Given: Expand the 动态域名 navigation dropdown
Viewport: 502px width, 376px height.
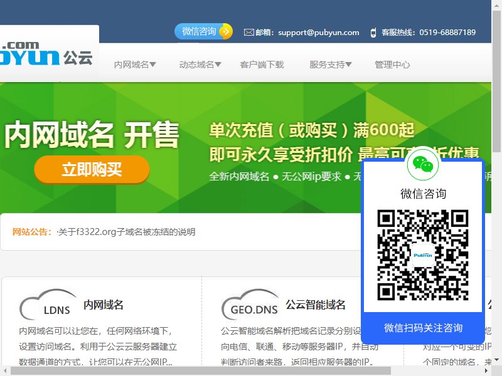Looking at the screenshot, I should point(200,65).
